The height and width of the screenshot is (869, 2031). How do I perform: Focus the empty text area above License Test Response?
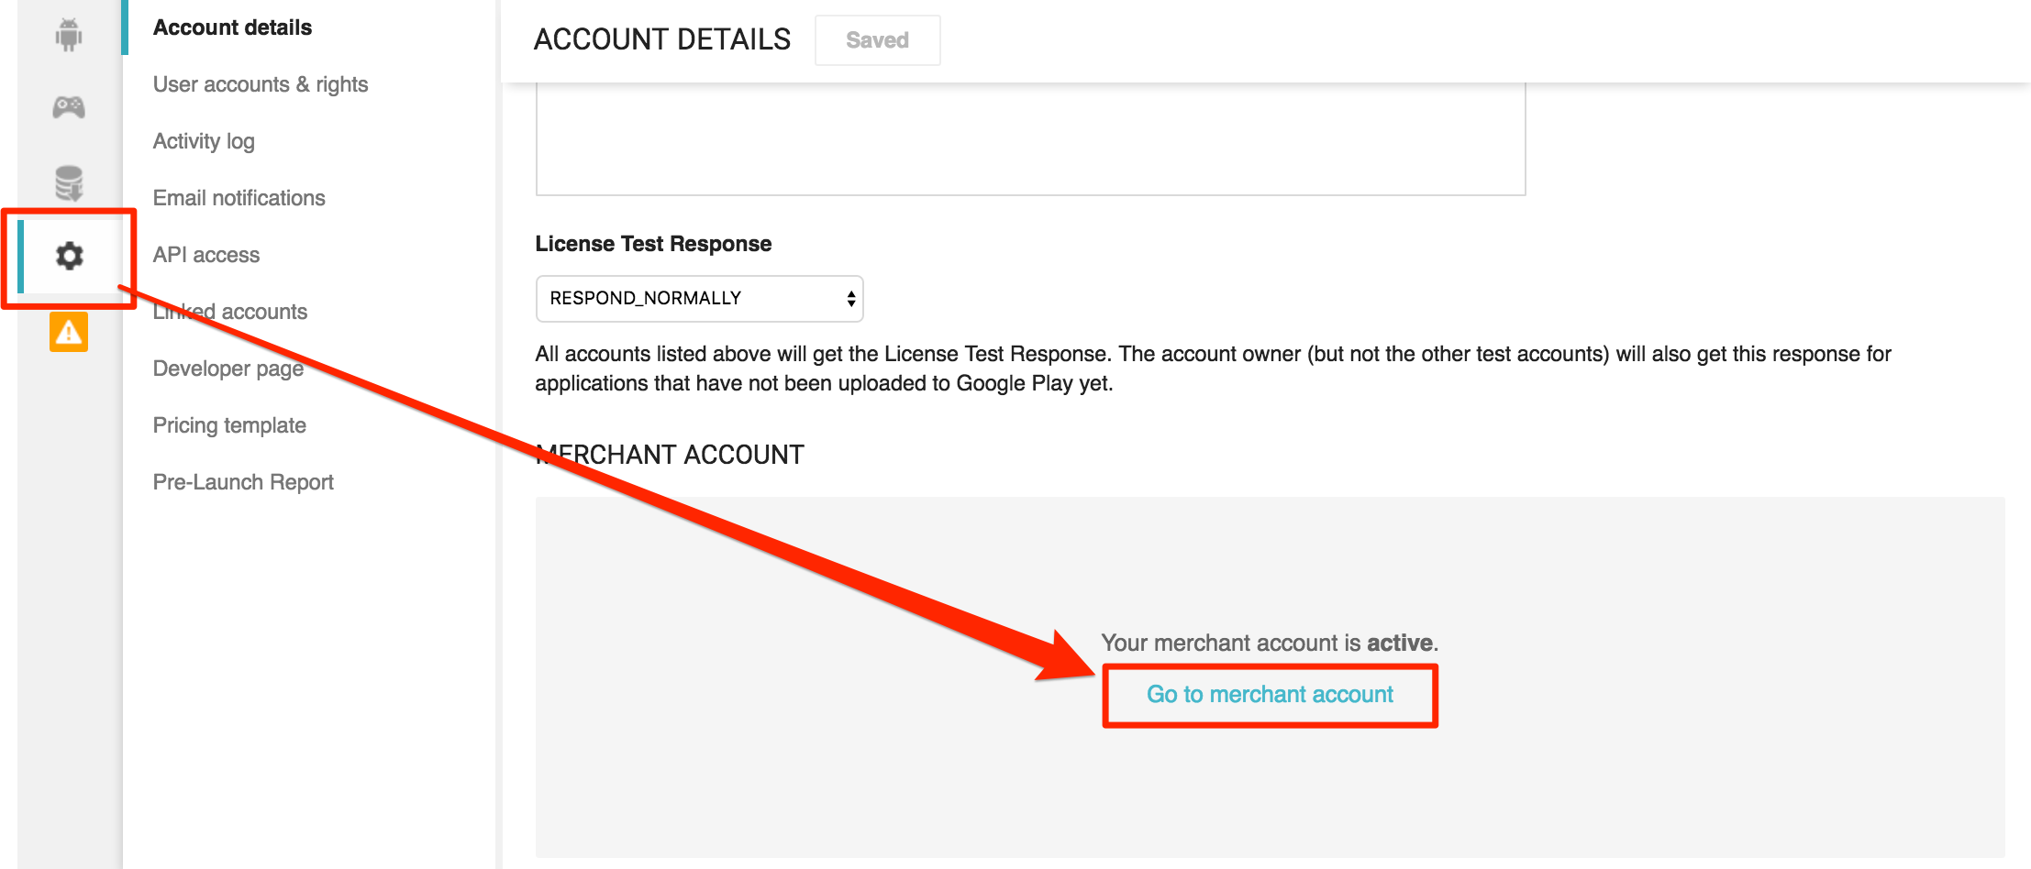[1029, 137]
